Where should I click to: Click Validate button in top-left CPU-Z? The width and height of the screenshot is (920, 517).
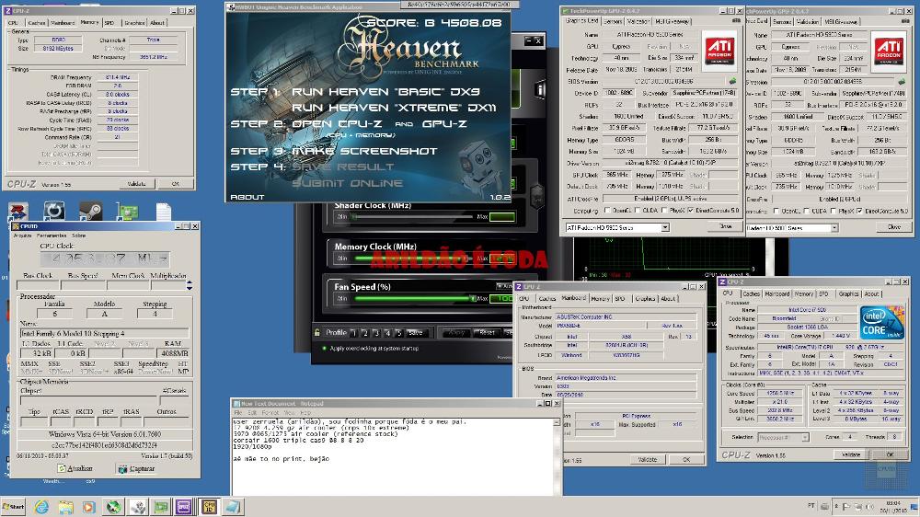click(137, 184)
